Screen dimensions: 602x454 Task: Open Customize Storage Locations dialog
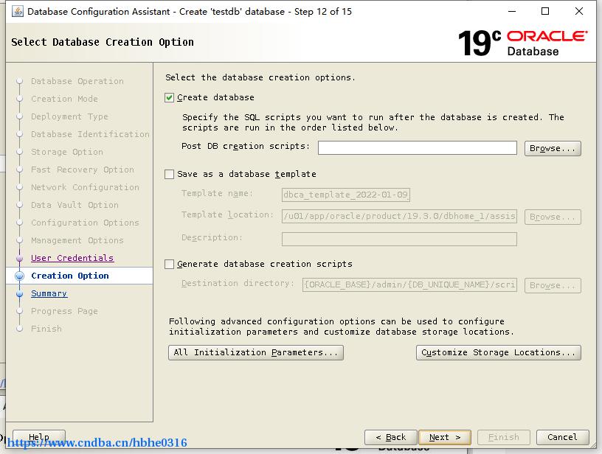pos(498,352)
